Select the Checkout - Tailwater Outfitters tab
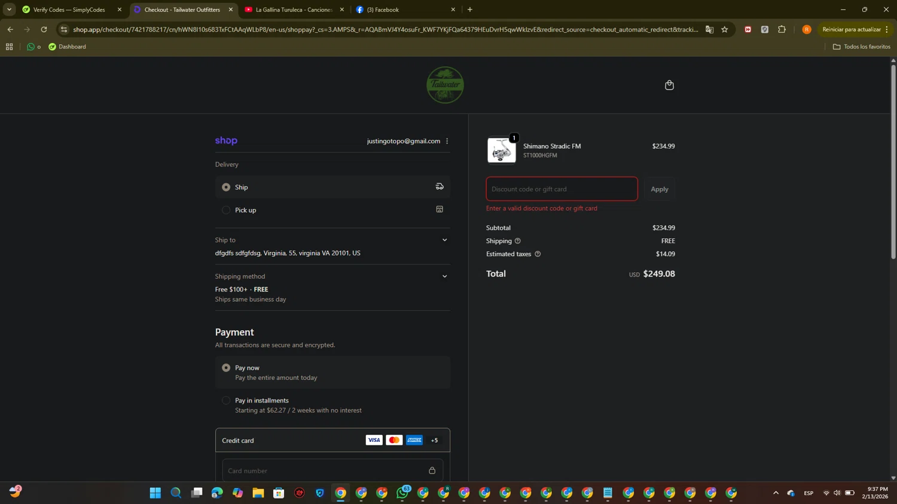The image size is (897, 504). pyautogui.click(x=182, y=10)
